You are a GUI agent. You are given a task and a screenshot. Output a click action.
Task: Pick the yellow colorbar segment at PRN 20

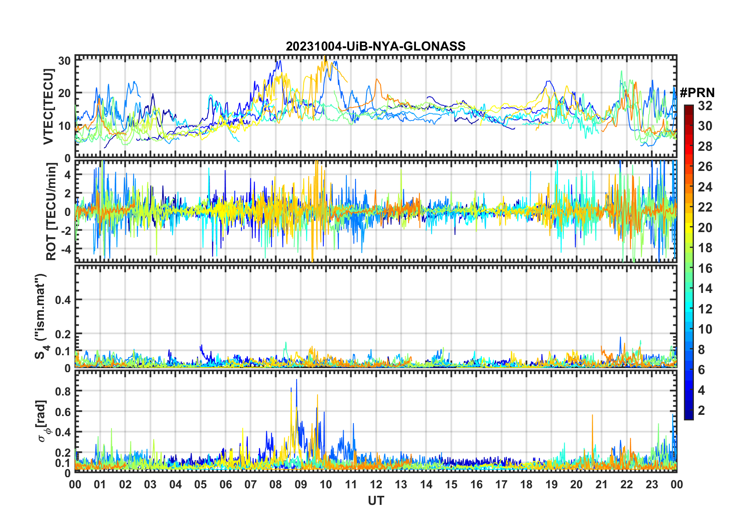pyautogui.click(x=688, y=228)
